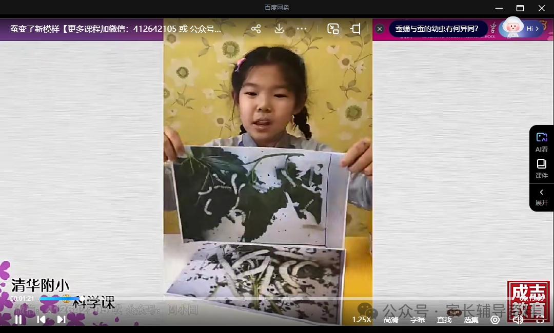Image resolution: width=554 pixels, height=333 pixels.
Task: Open the 高清 video quality menu
Action: tap(391, 320)
